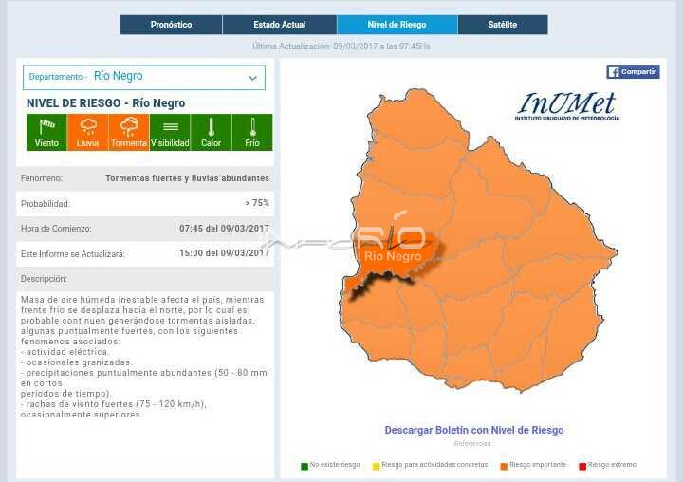
Task: Click the InUMet logo
Action: point(567,105)
